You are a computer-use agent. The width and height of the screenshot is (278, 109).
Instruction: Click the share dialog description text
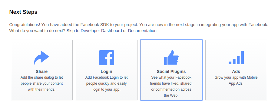click(x=42, y=83)
